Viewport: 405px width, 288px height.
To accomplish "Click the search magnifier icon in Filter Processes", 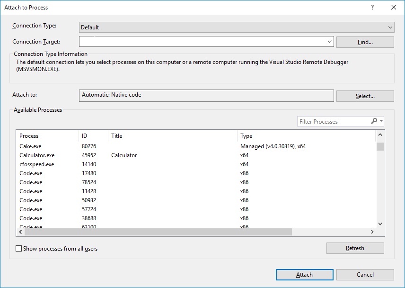I will point(374,121).
